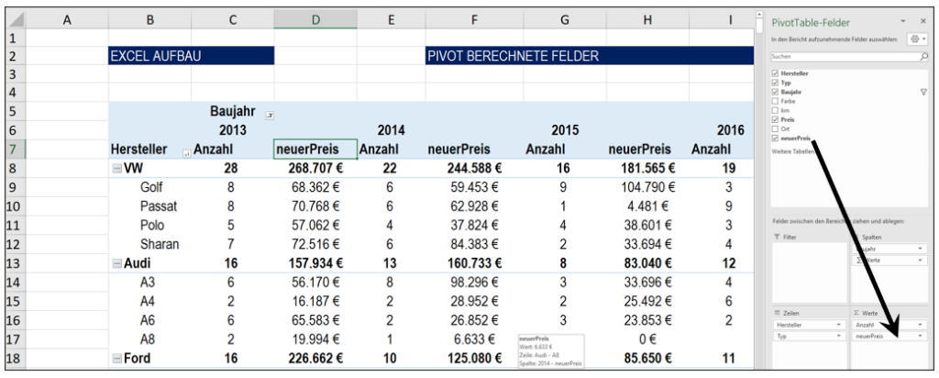The height and width of the screenshot is (378, 939).
Task: Select the Passat row label
Action: click(x=158, y=207)
